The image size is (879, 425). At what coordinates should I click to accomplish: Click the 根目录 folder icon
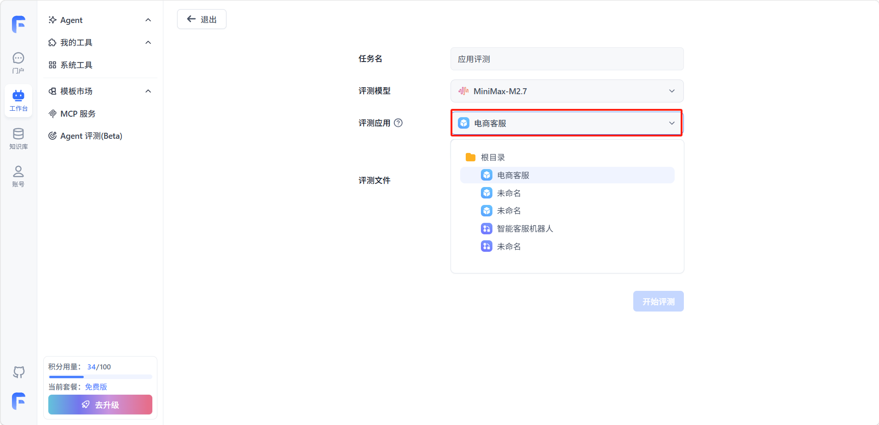[x=470, y=157]
